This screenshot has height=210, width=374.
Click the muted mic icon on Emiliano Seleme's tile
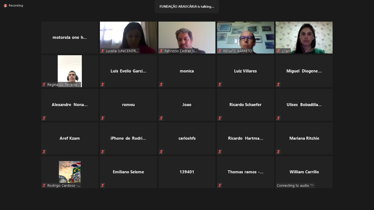[103, 185]
